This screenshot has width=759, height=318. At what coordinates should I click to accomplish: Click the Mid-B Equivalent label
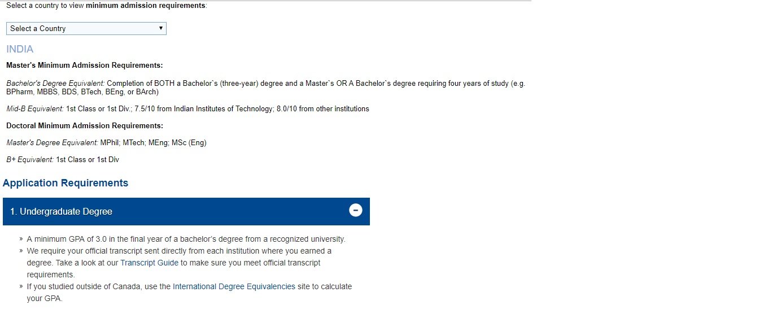click(35, 108)
